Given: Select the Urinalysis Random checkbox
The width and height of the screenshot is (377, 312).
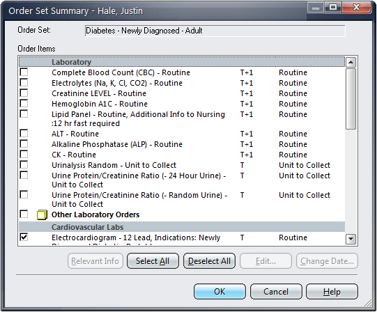Looking at the screenshot, I should (24, 164).
